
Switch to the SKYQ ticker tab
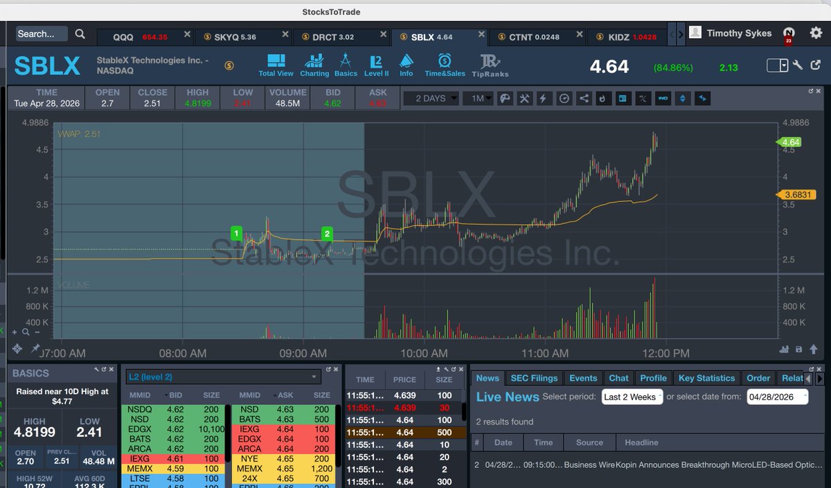click(x=242, y=37)
